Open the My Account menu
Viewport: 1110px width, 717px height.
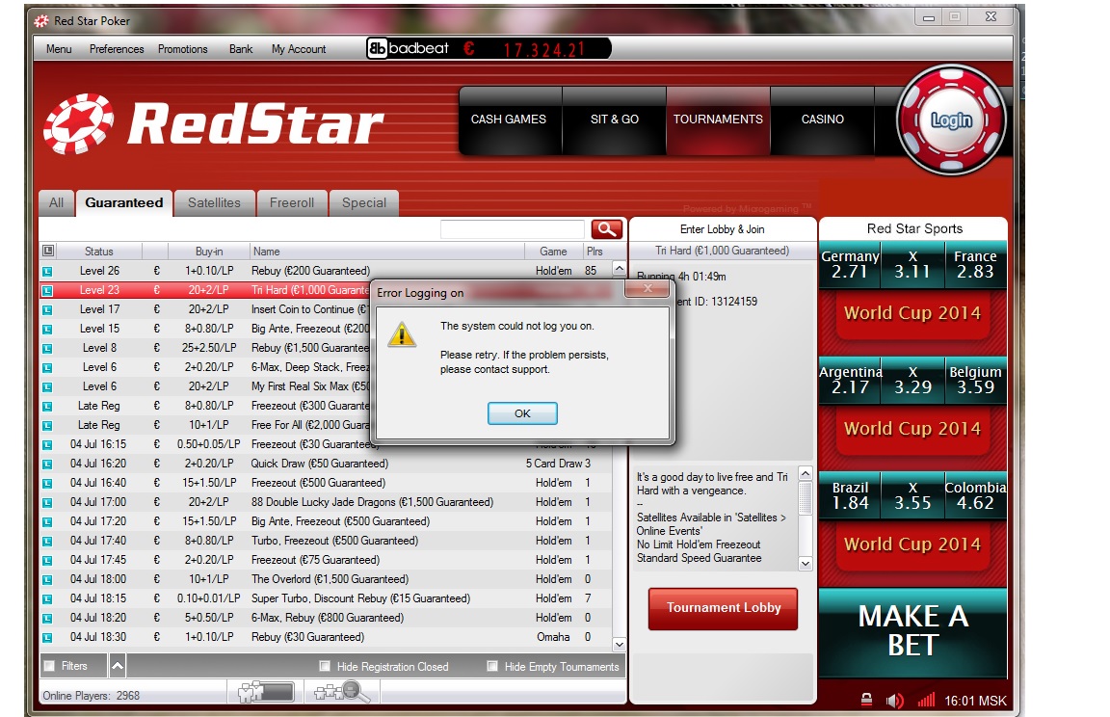[x=299, y=49]
